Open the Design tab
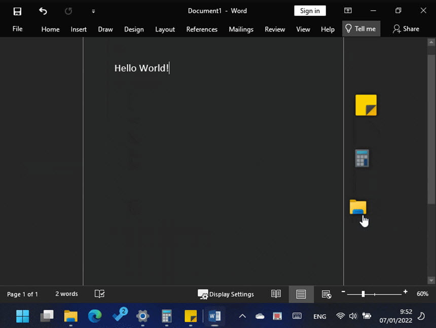436x328 pixels. (x=134, y=29)
